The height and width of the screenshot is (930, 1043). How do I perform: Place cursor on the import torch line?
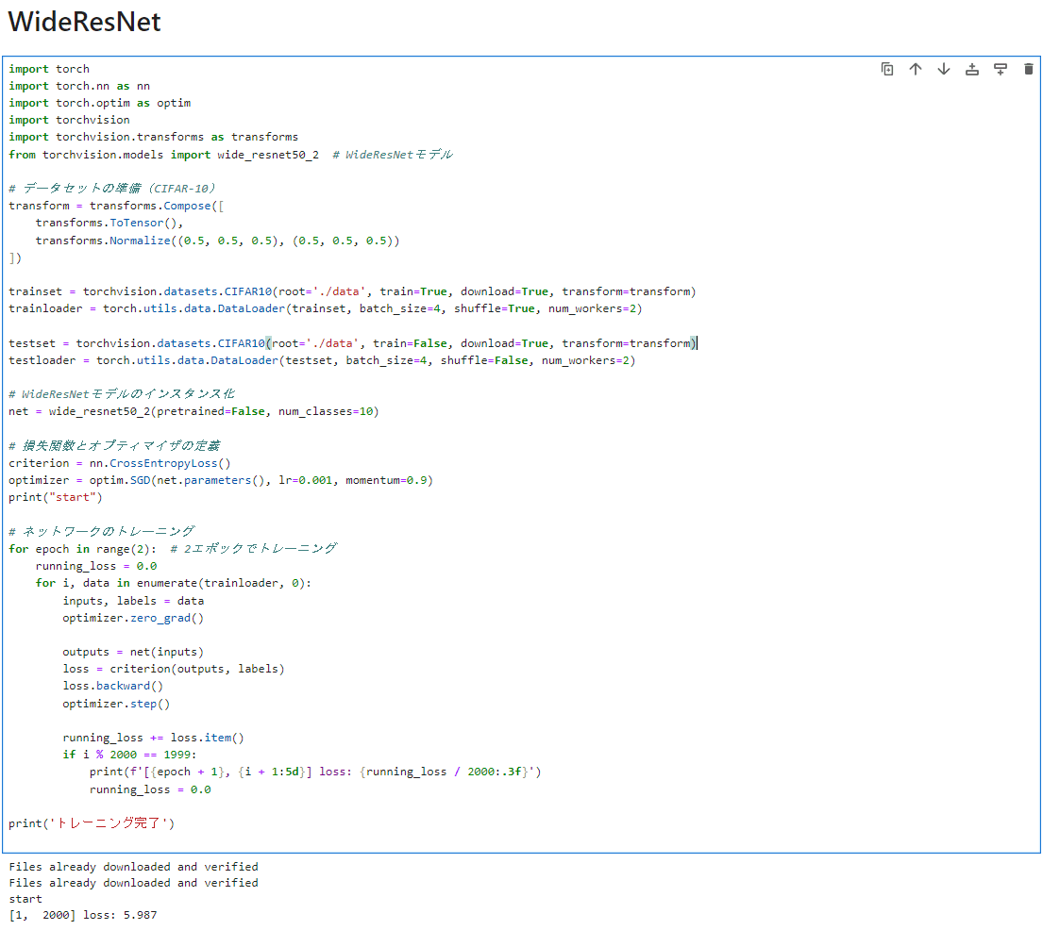pos(49,68)
